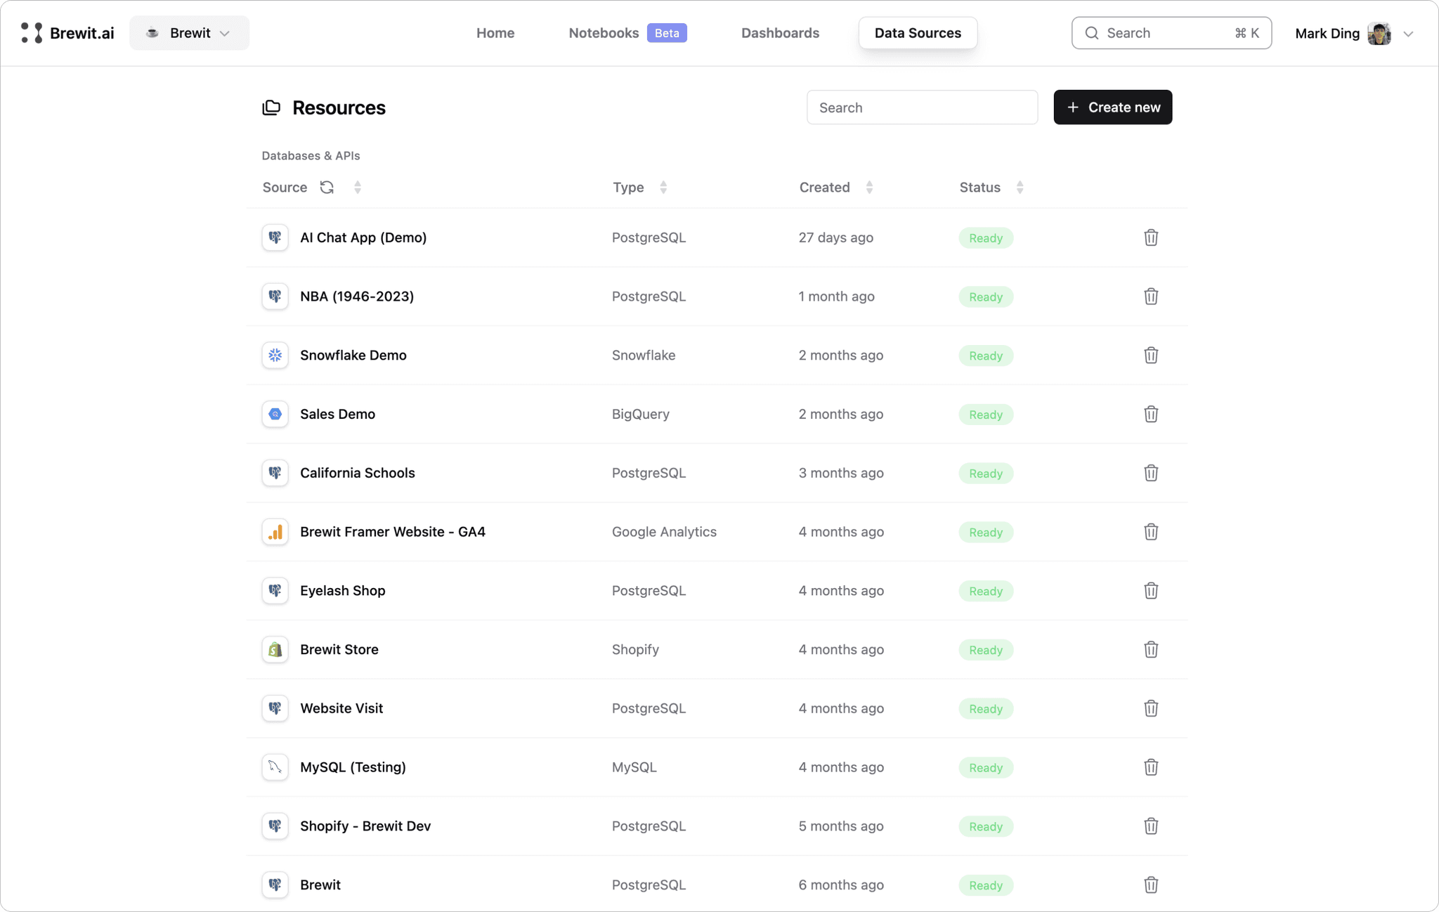Click the Snowflake icon next to Snowflake Demo

(275, 355)
